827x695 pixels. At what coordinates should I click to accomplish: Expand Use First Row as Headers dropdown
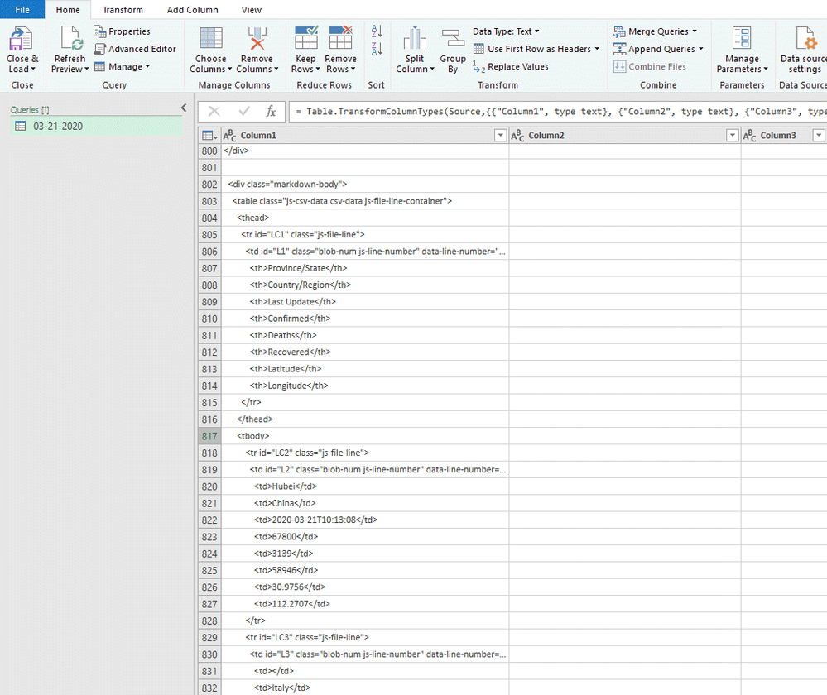597,49
